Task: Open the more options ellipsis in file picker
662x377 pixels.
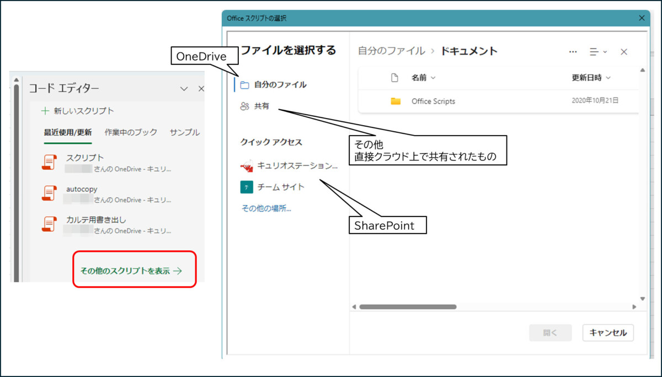Action: coord(573,52)
